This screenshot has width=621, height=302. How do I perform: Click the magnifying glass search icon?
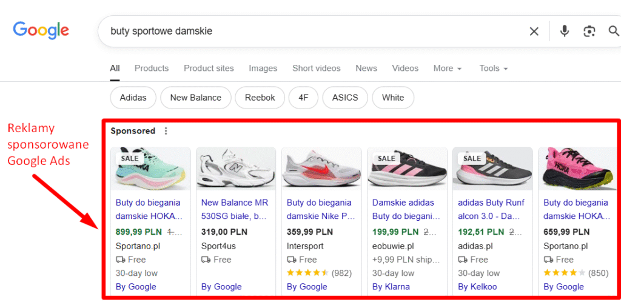(614, 31)
